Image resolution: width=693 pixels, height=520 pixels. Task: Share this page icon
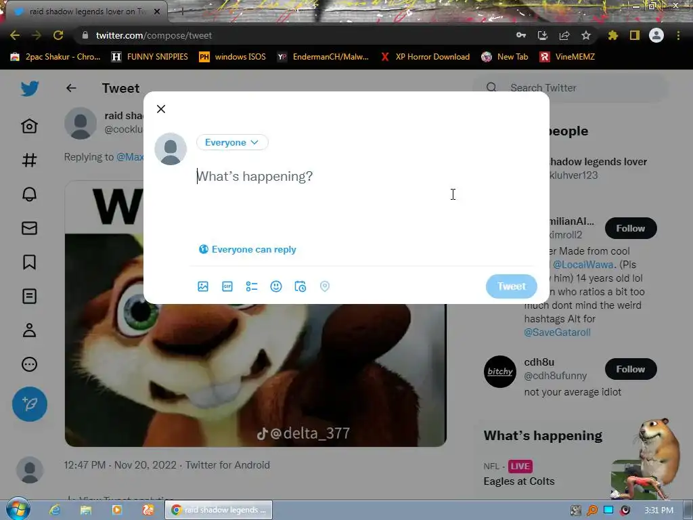coord(564,35)
